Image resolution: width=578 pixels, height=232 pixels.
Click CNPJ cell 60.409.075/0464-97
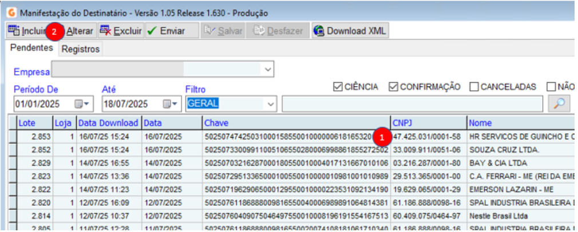click(x=429, y=216)
